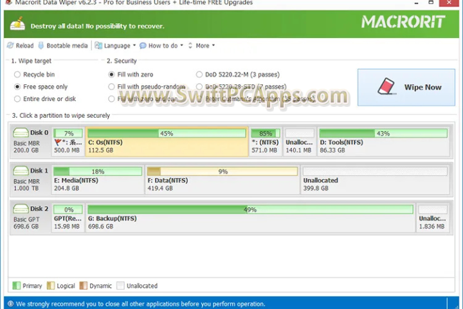The image size is (463, 309).
Task: Select the 1.836 MB unallocated space on Disk 2
Action: pos(433,218)
